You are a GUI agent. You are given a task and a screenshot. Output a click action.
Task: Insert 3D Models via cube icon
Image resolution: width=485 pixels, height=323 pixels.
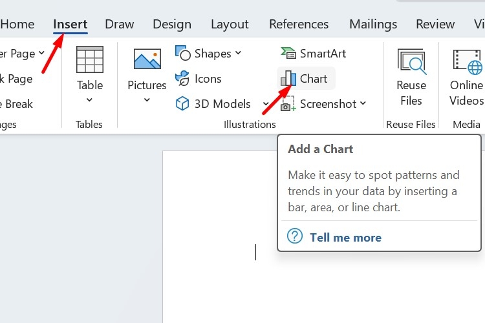(x=182, y=103)
